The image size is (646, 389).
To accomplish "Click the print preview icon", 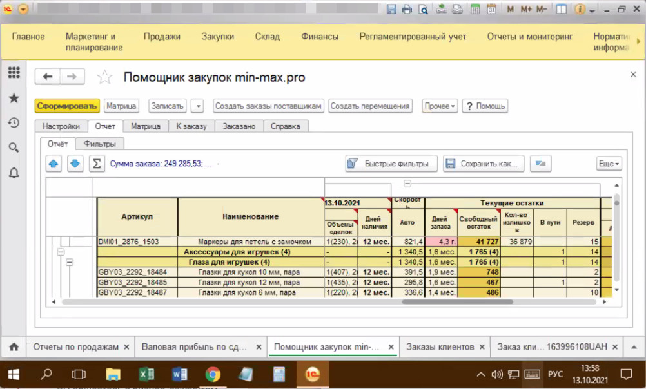I will point(423,10).
